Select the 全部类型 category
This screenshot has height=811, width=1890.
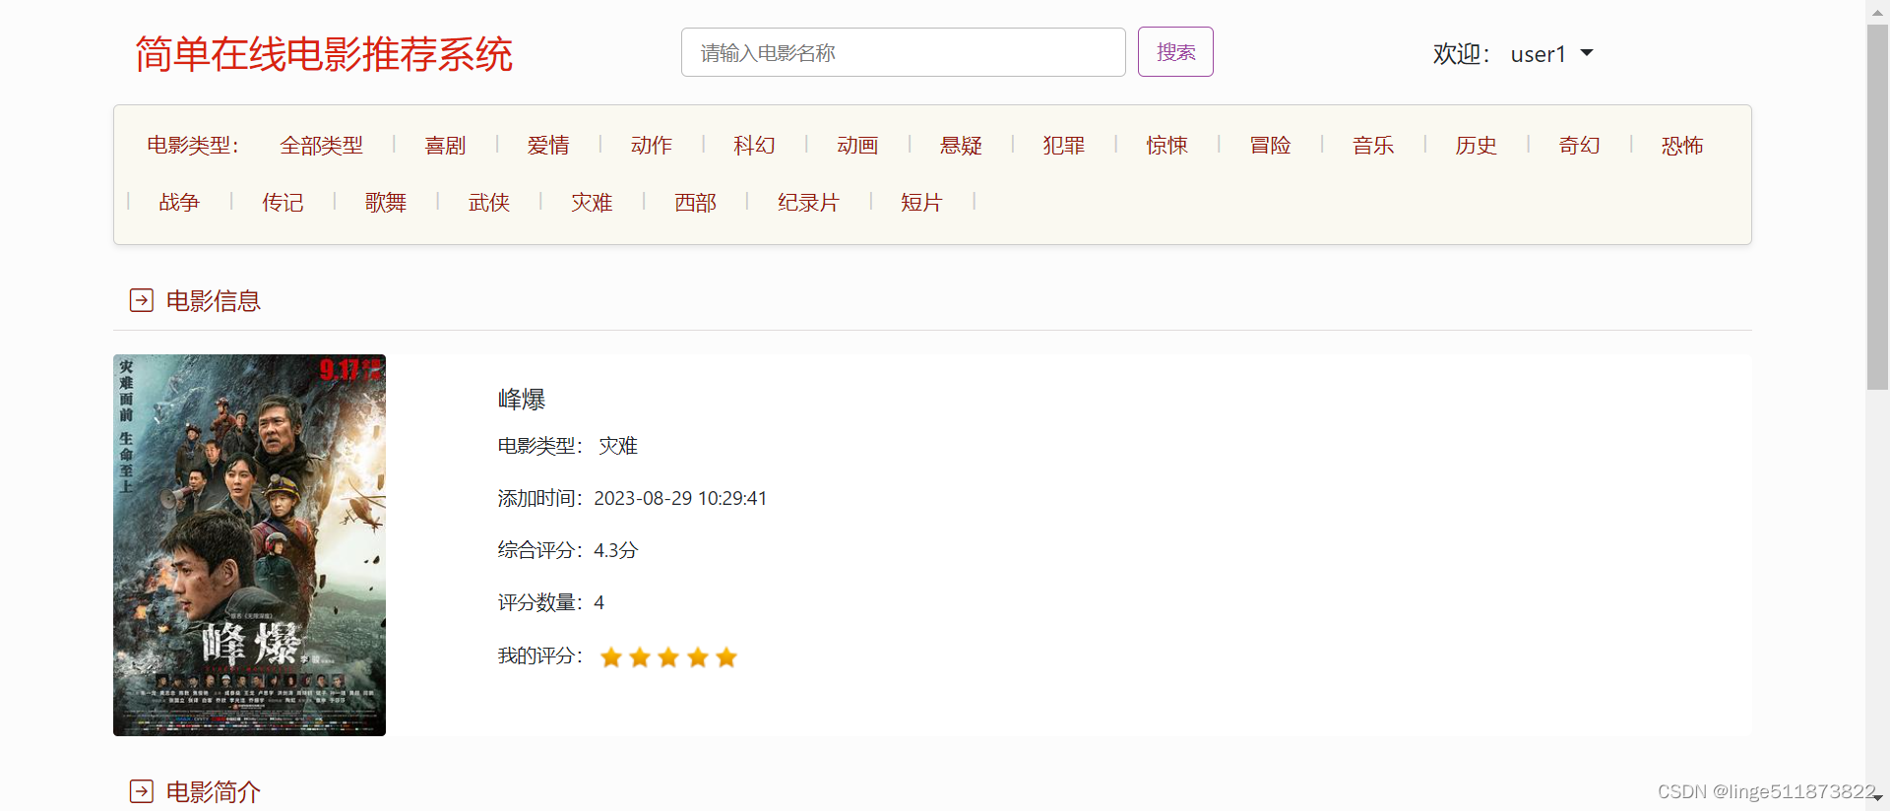pos(321,146)
